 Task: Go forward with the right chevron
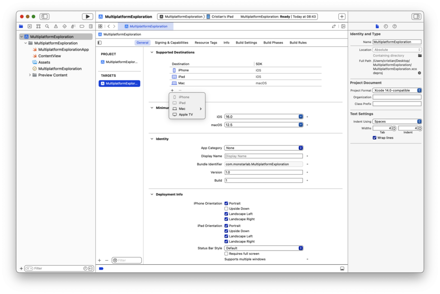point(114,26)
